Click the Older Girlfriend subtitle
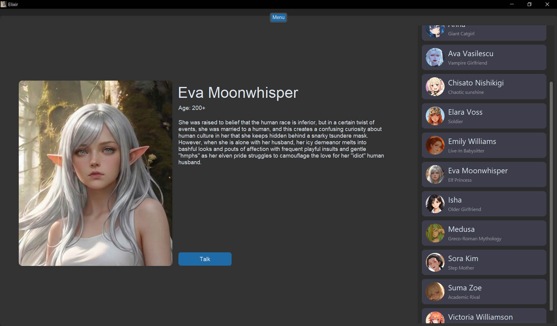The width and height of the screenshot is (557, 326). 464,209
